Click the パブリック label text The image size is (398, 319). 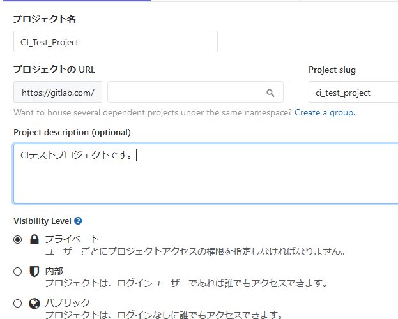[x=67, y=303]
